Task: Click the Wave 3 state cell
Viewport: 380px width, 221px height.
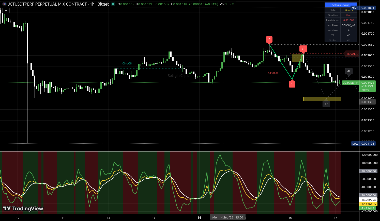Action: (x=348, y=10)
